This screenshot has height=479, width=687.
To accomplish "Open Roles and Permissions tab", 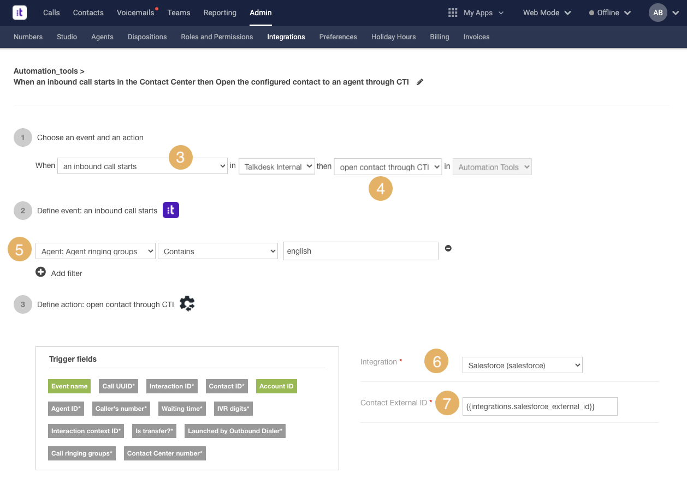I will (217, 37).
